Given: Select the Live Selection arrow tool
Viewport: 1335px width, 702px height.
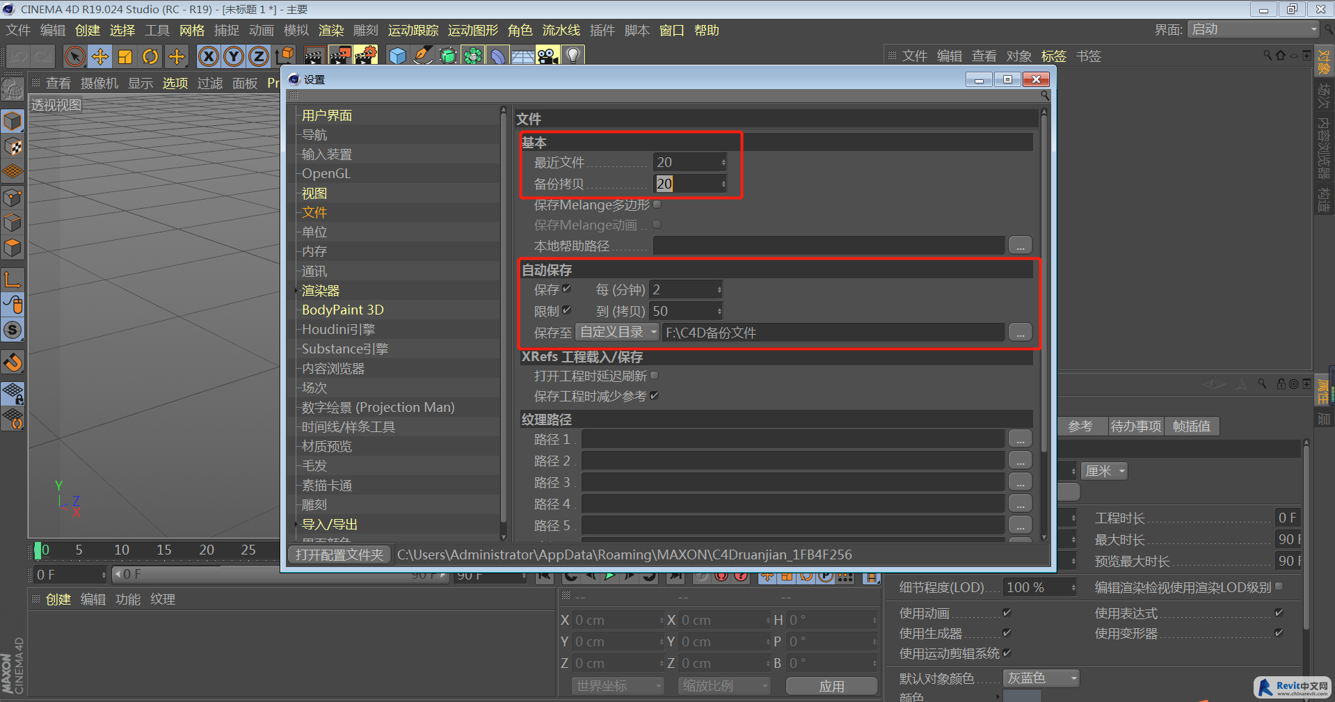Looking at the screenshot, I should [74, 56].
